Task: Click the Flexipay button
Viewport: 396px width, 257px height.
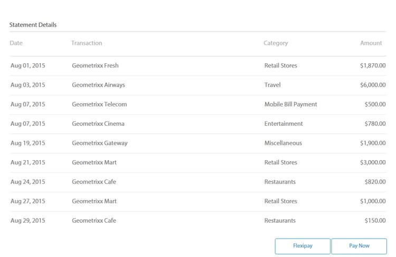Action: point(303,246)
